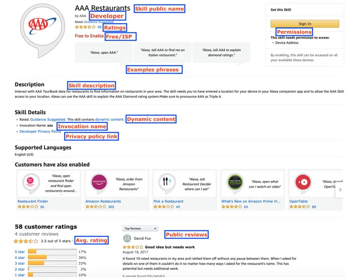357x278 pixels.
Task: Follow the dynamic content link
Action: tap(110, 119)
